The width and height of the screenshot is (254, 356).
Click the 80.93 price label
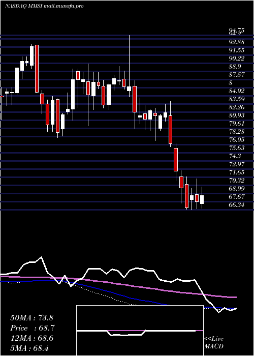point(237,115)
